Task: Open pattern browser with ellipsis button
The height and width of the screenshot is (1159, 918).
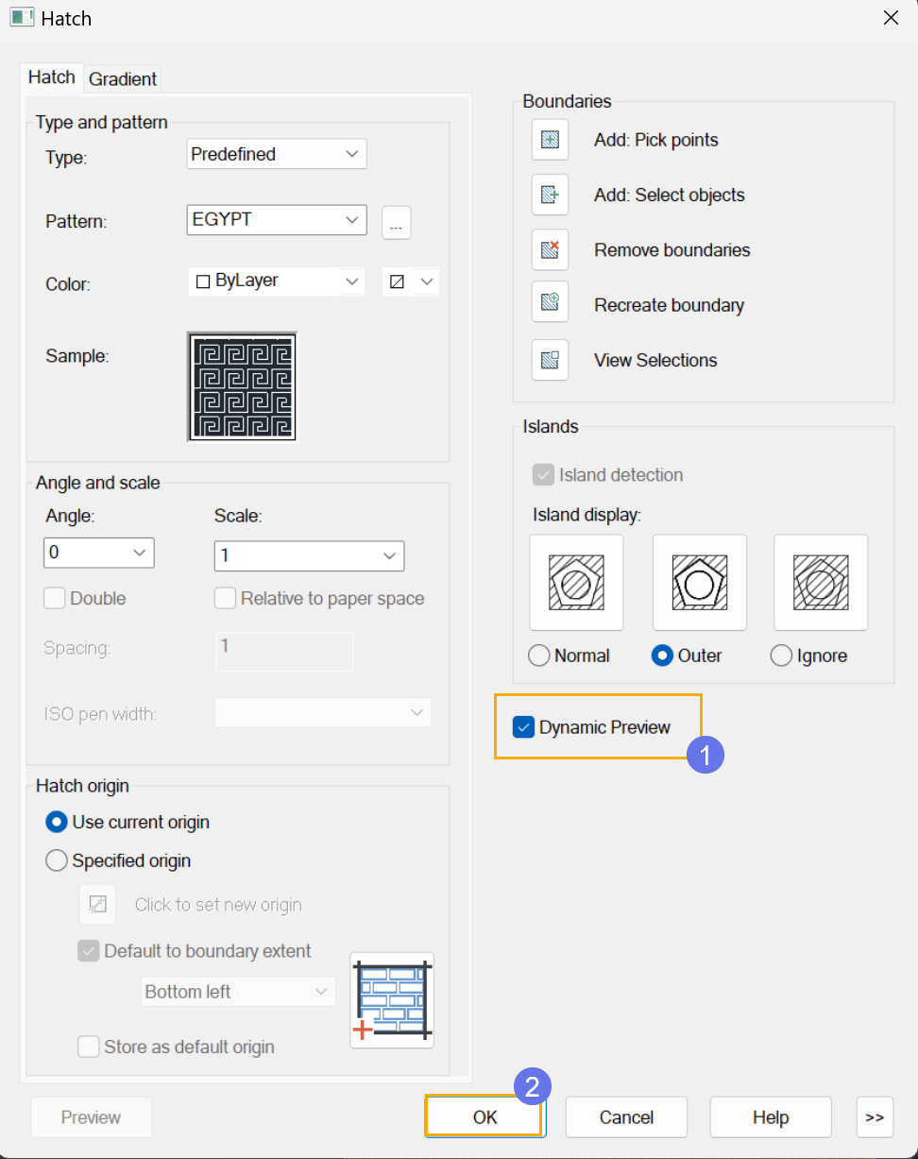Action: (x=396, y=223)
